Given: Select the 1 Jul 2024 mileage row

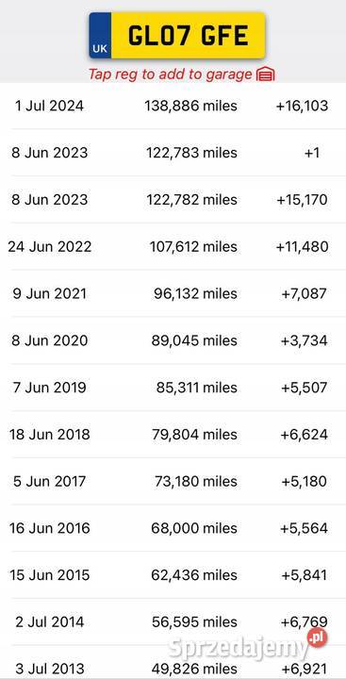Looking at the screenshot, I should pos(173,106).
